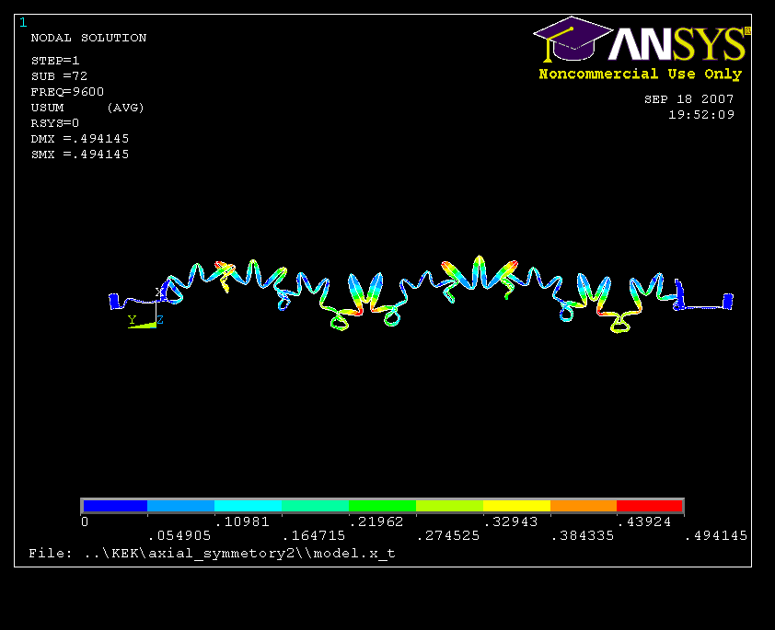The height and width of the screenshot is (630, 775).
Task: Click the legend value .10981
Action: click(242, 521)
